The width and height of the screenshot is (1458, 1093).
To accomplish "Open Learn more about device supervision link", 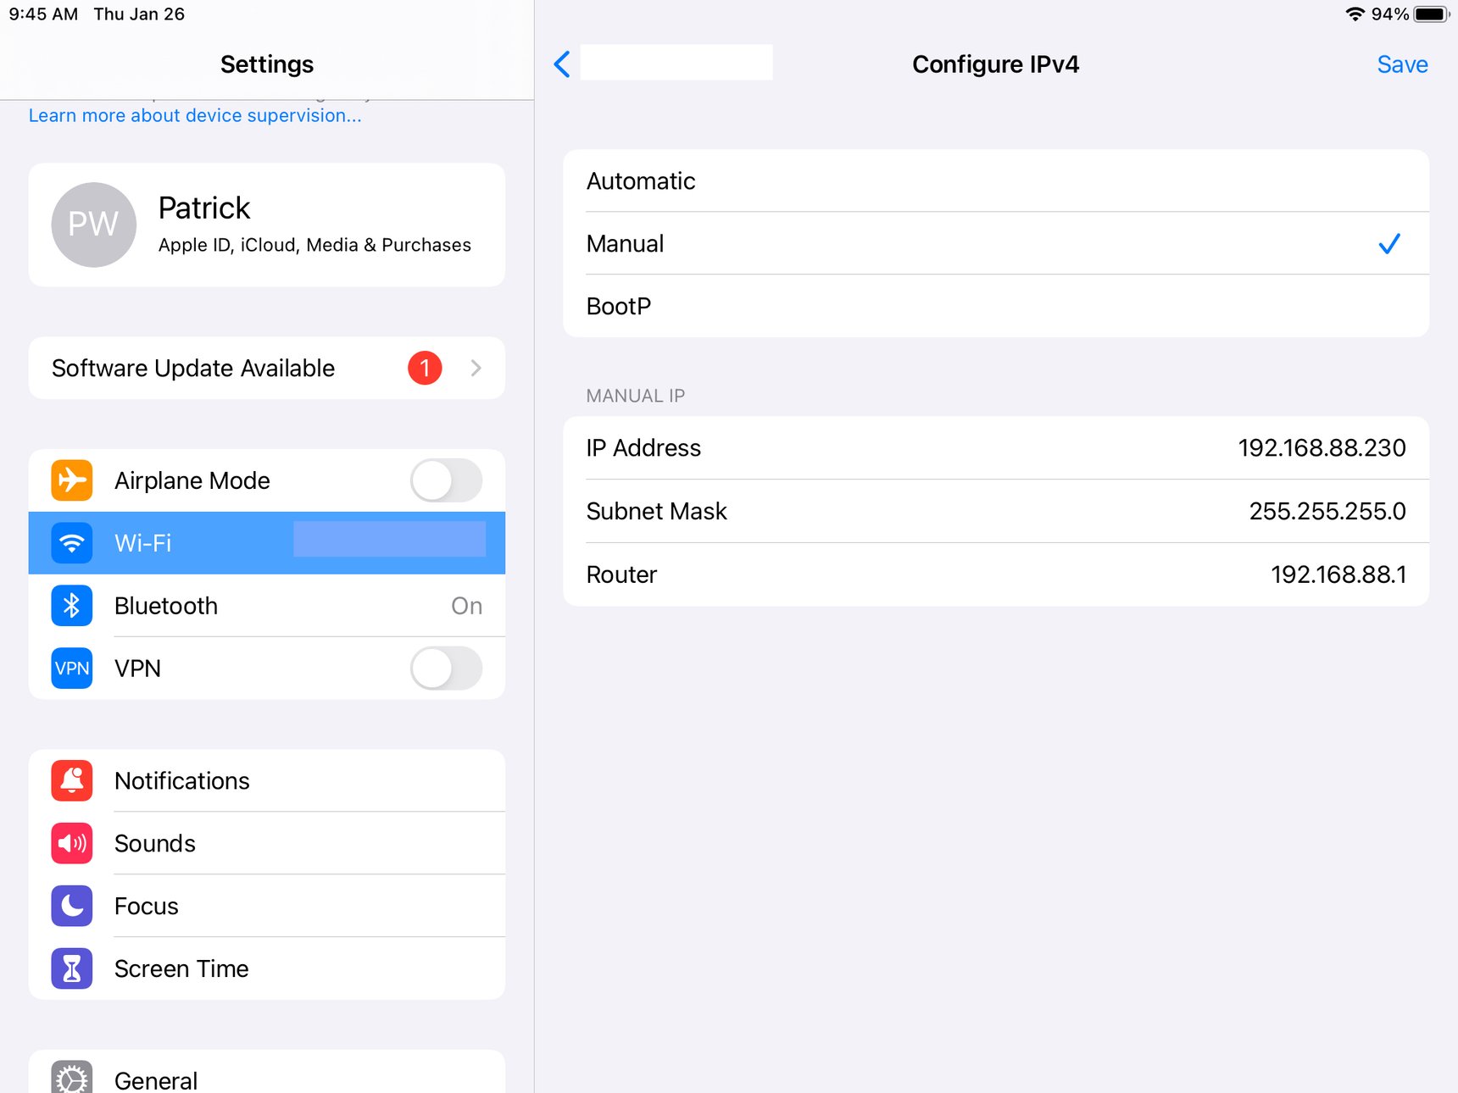I will 195,115.
